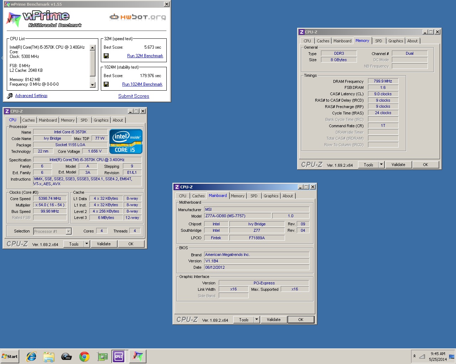Open the Processor #1 selection dropdown
The width and height of the screenshot is (456, 364).
point(69,231)
